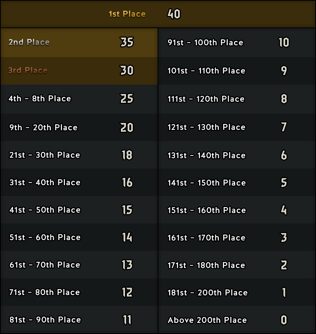
Task: Select the 21st – 30th Place row
Action: [79, 155]
